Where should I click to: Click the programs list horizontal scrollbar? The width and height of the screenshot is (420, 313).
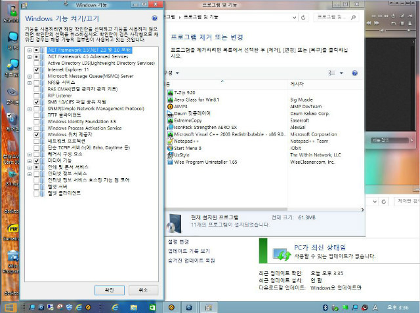226,210
